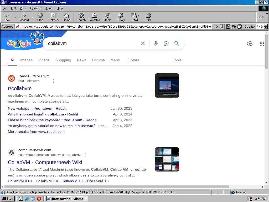Viewport: 269px width, 202px height.
Task: Open Forward button history dropdown arrow
Action: 32,17
